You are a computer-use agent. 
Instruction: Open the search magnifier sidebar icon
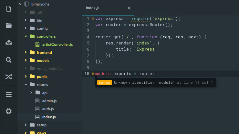point(9,60)
